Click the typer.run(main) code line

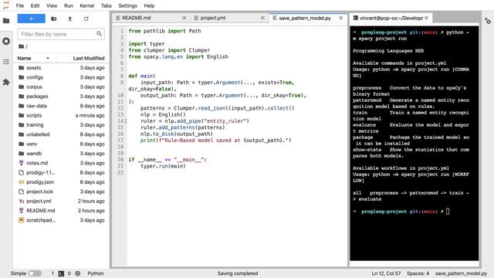pyautogui.click(x=163, y=166)
